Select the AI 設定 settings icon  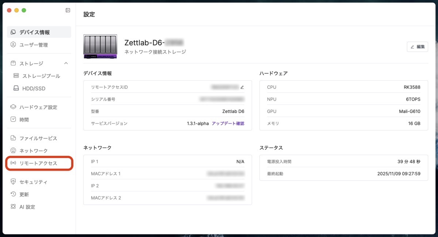click(12, 207)
